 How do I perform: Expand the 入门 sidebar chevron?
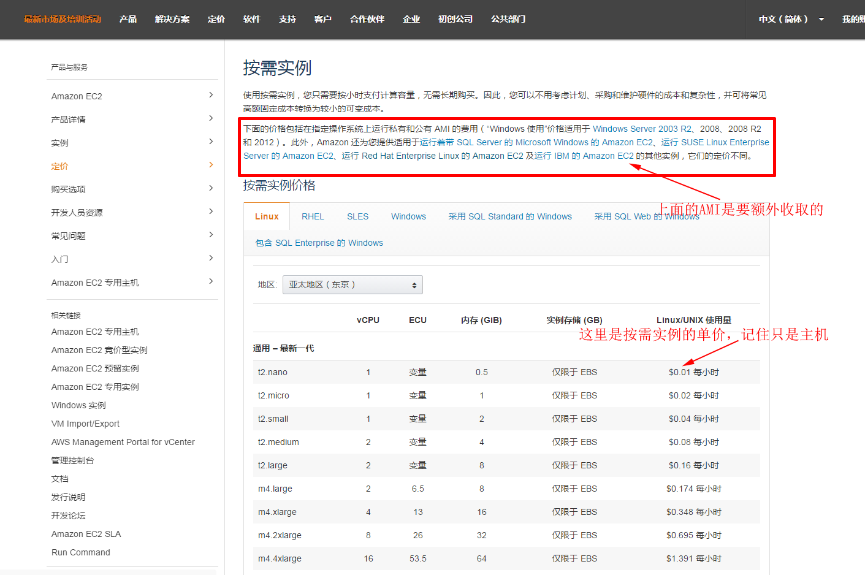tap(211, 258)
